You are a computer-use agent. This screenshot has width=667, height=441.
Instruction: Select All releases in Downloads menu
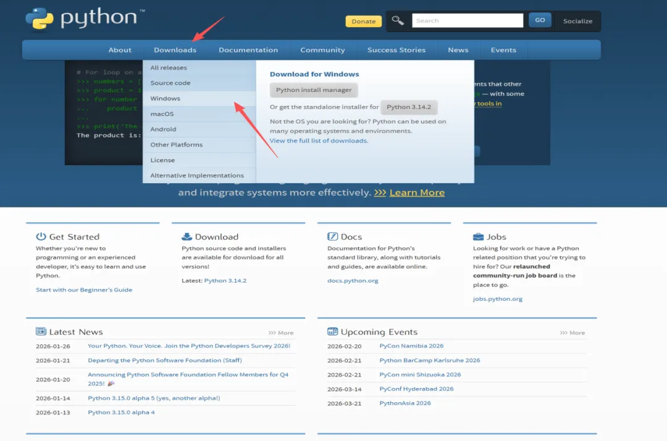199,68
